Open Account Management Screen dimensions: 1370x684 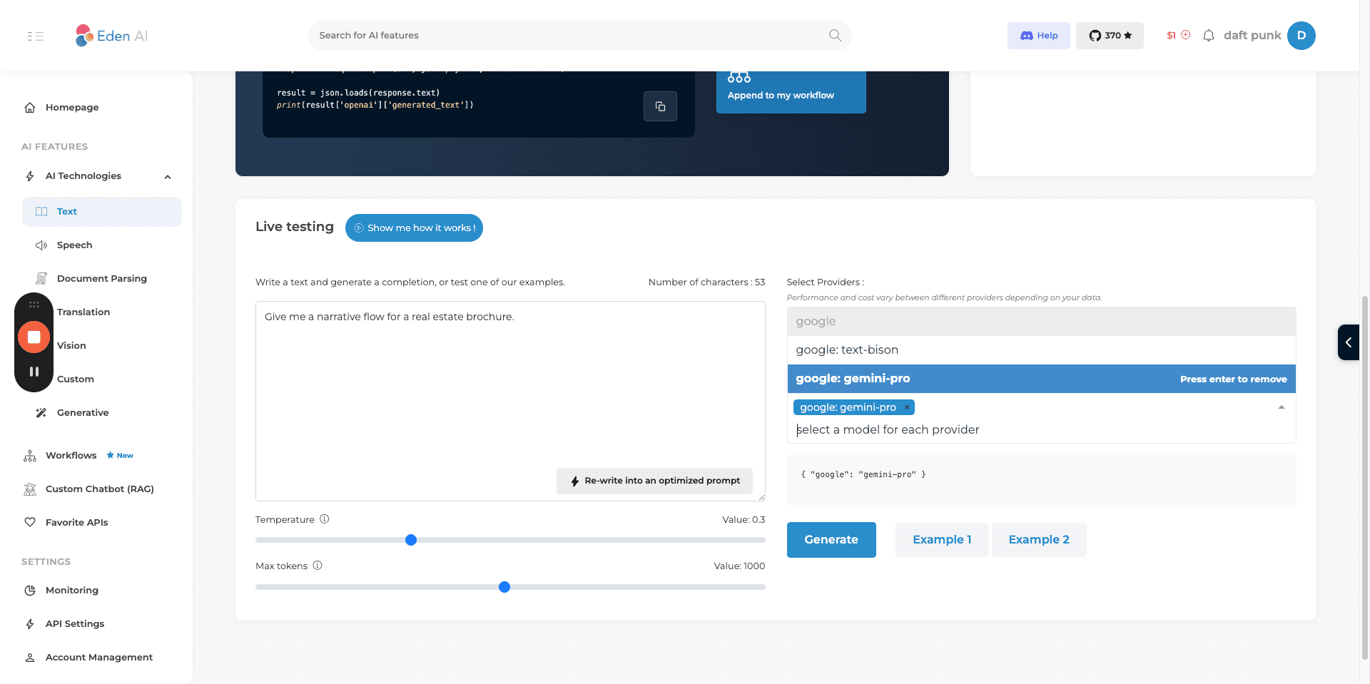point(98,658)
